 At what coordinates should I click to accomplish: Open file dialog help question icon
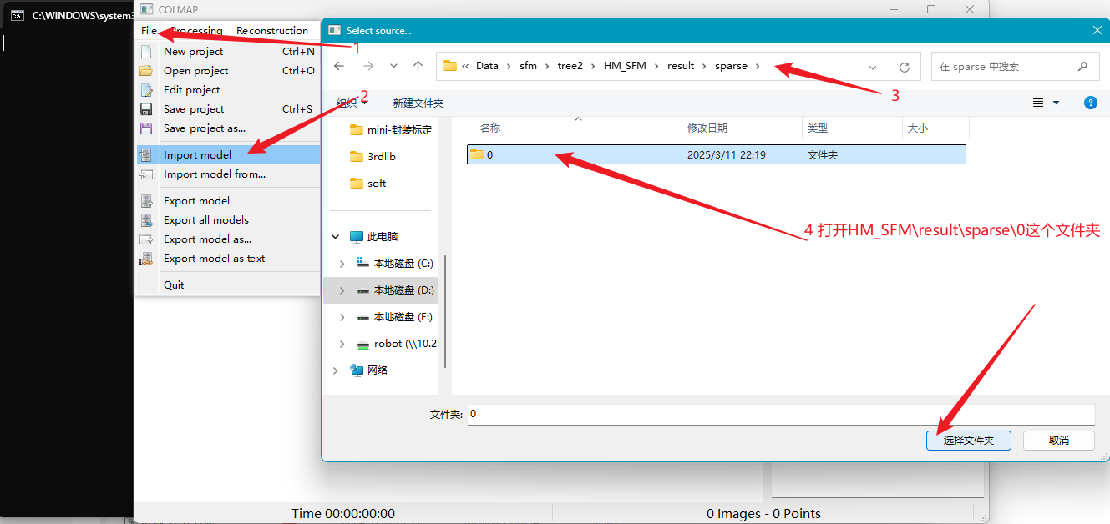[1090, 103]
